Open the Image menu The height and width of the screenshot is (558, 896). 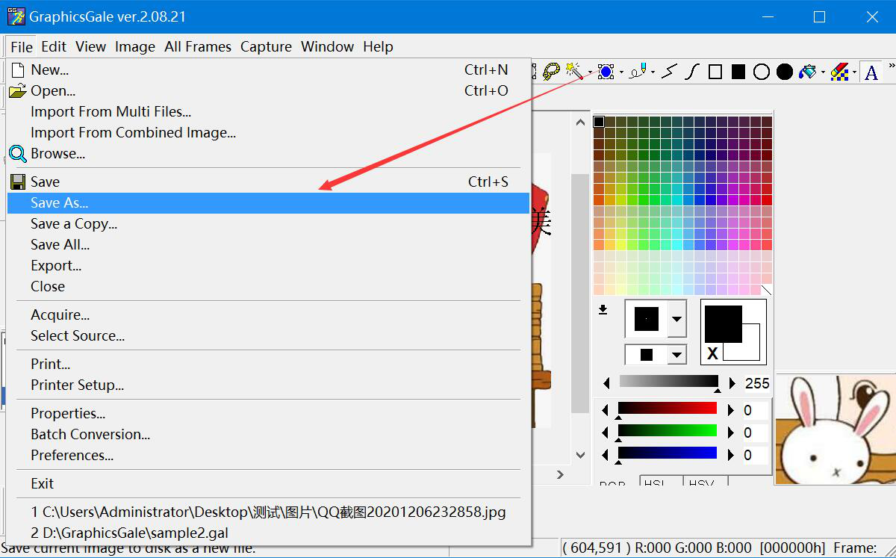point(135,46)
